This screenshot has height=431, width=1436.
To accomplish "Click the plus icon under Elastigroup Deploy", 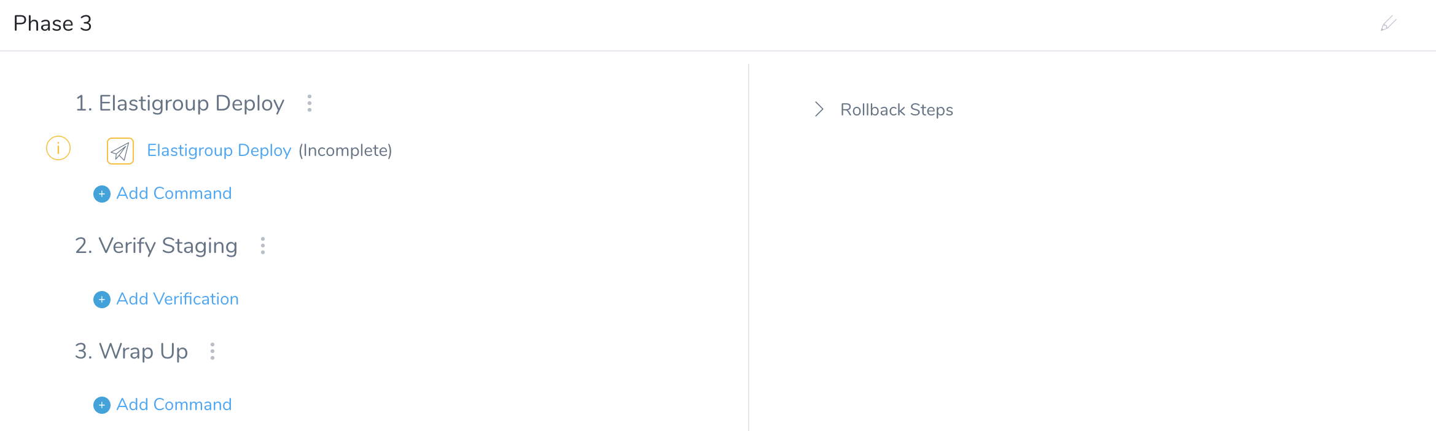I will pyautogui.click(x=102, y=194).
